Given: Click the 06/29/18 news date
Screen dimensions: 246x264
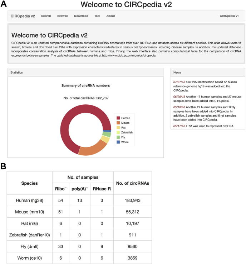Looking at the screenshot, I should pyautogui.click(x=179, y=96).
